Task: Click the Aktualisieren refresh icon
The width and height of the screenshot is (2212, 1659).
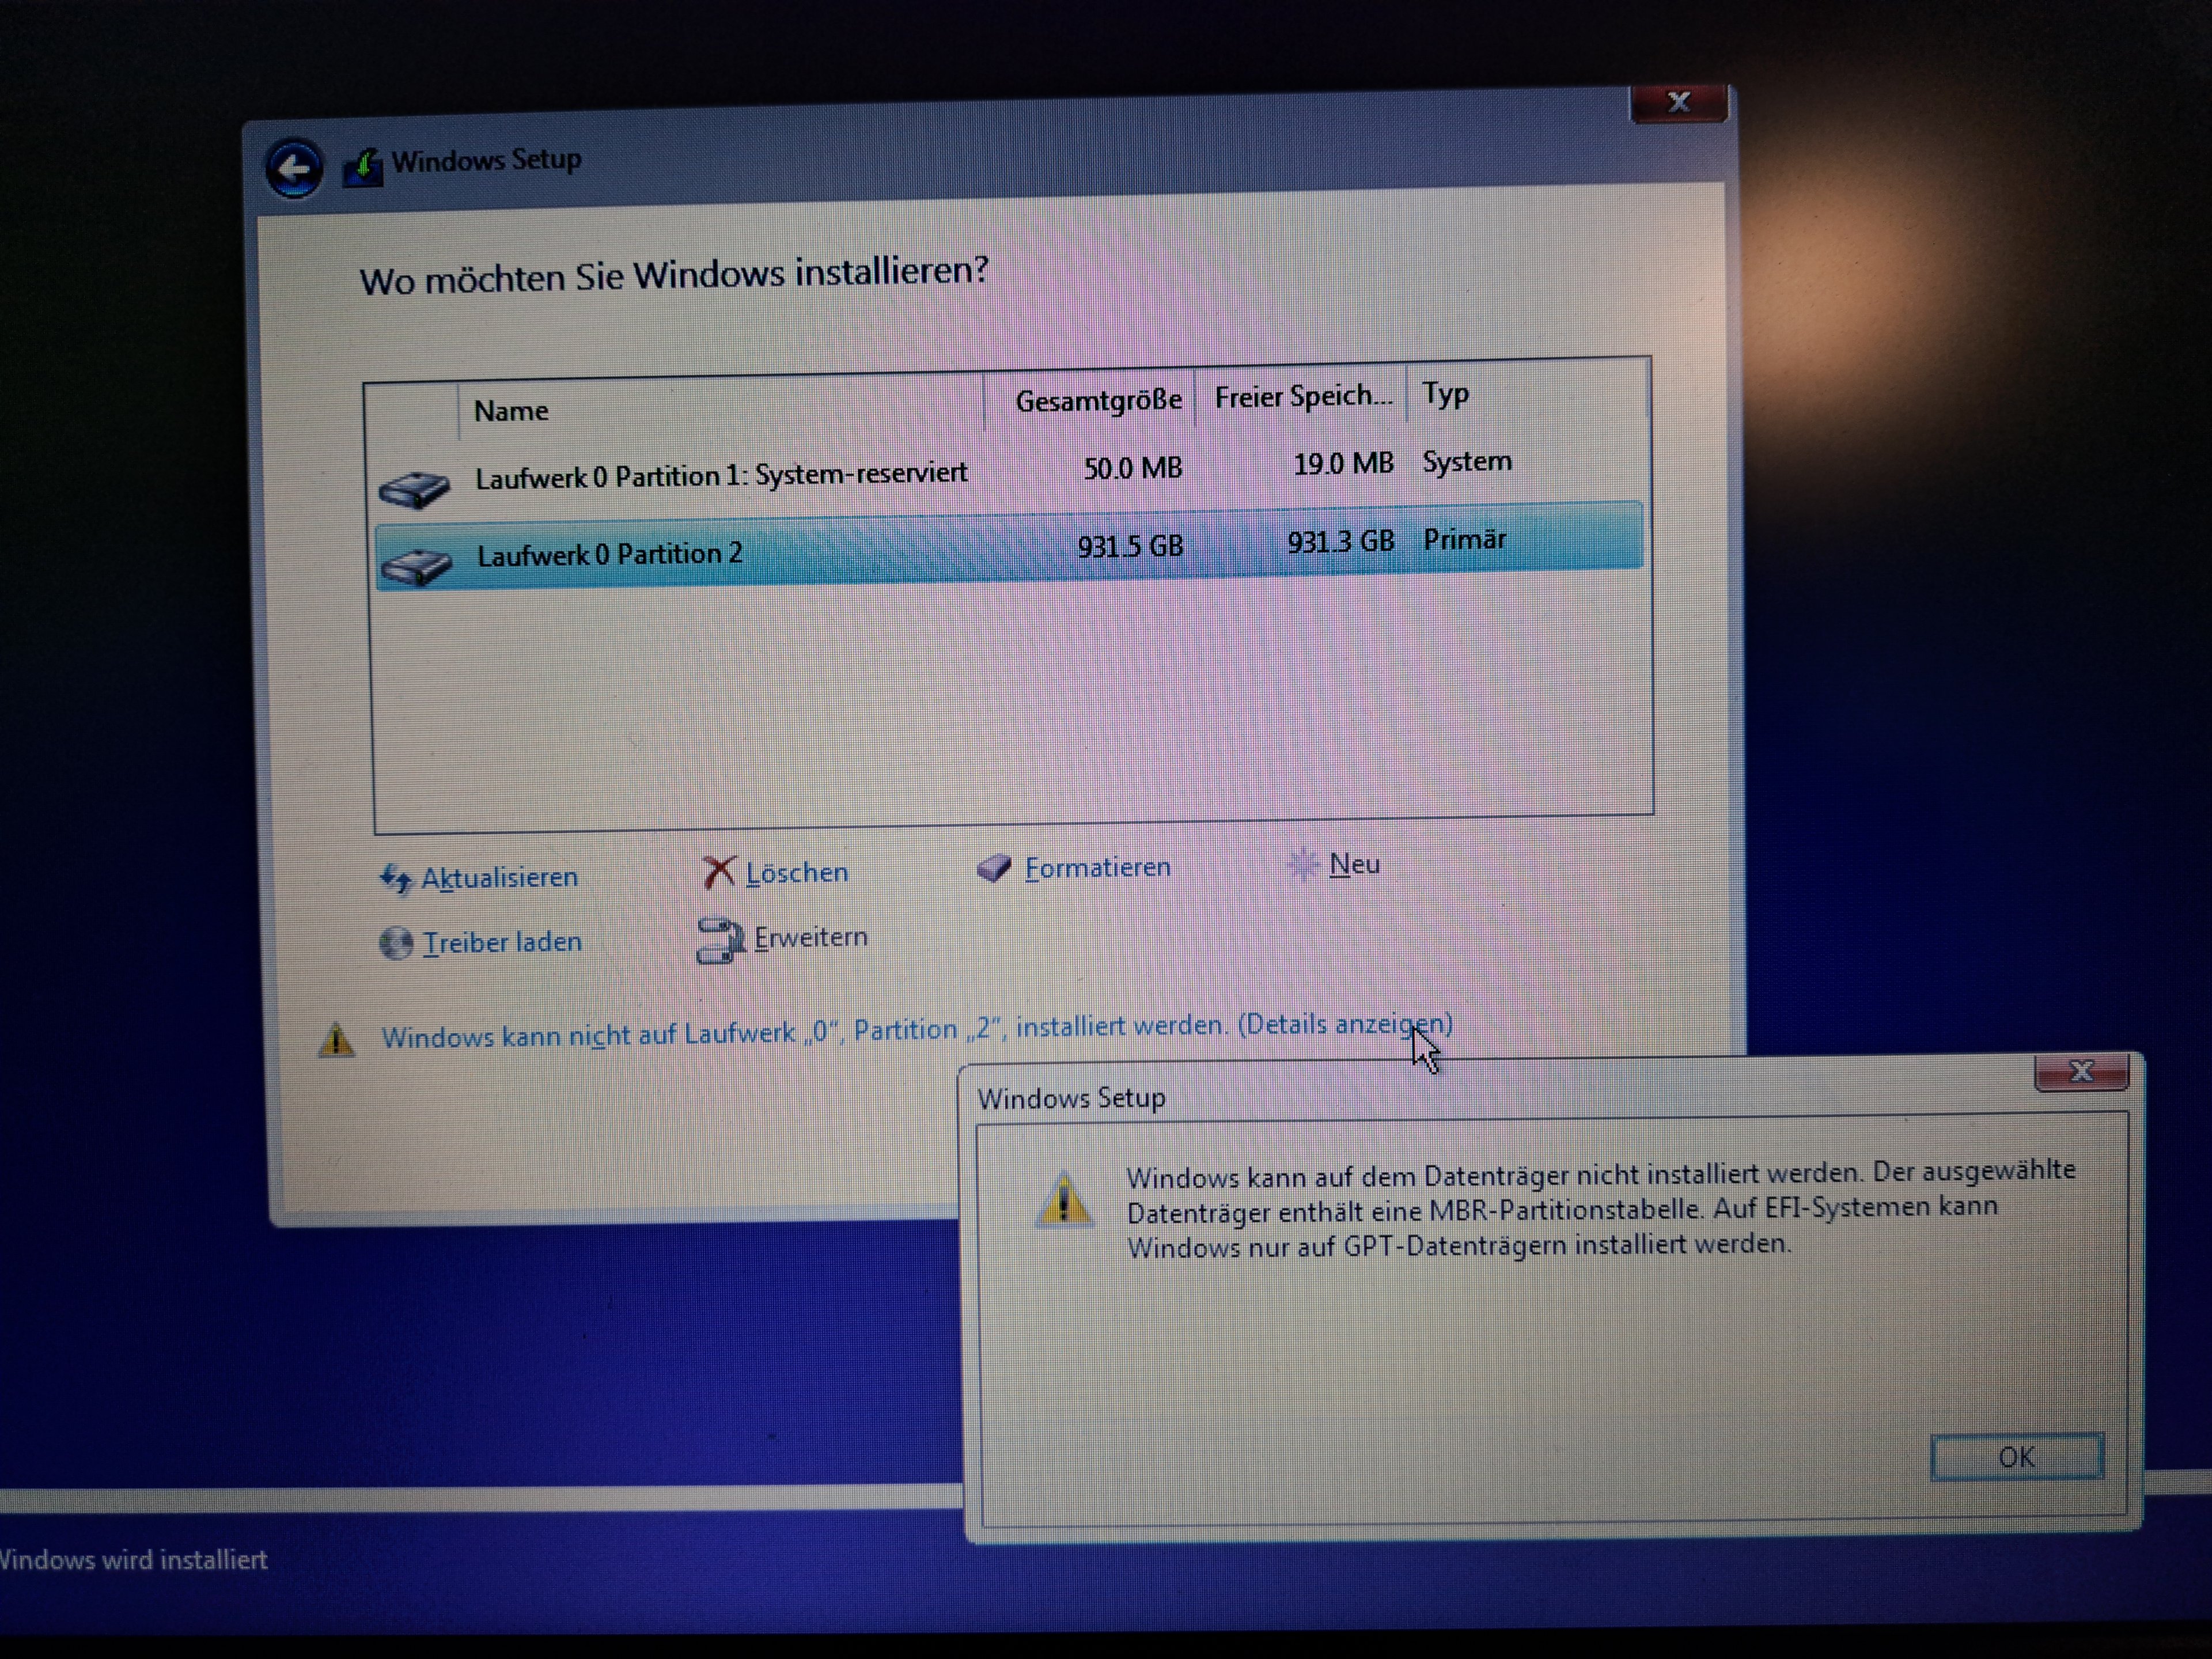Action: [x=396, y=879]
